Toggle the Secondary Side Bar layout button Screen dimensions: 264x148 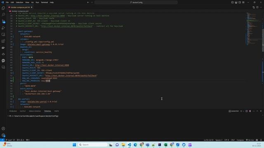coord(240,2)
